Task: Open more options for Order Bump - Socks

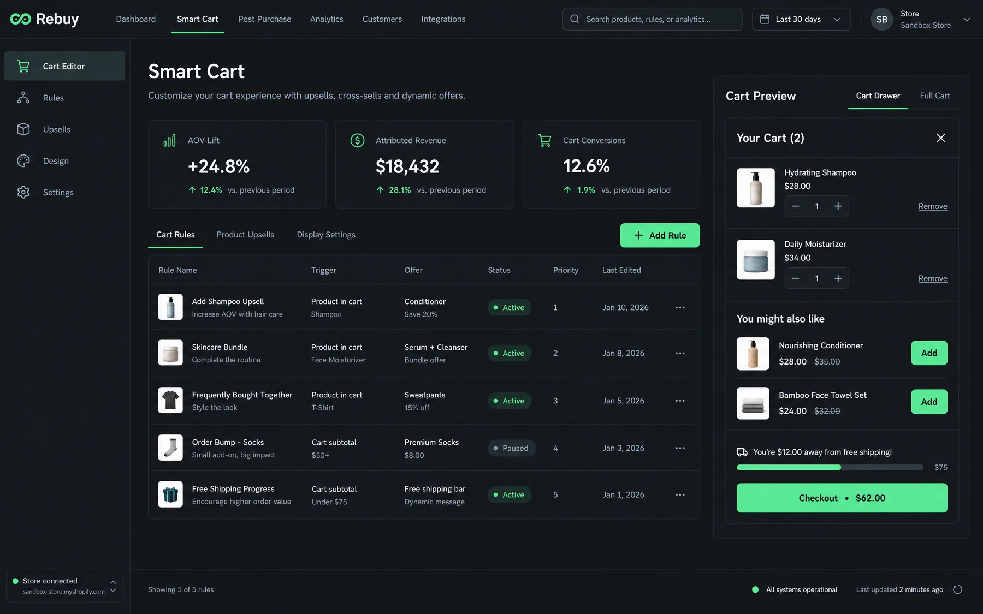Action: pos(680,448)
